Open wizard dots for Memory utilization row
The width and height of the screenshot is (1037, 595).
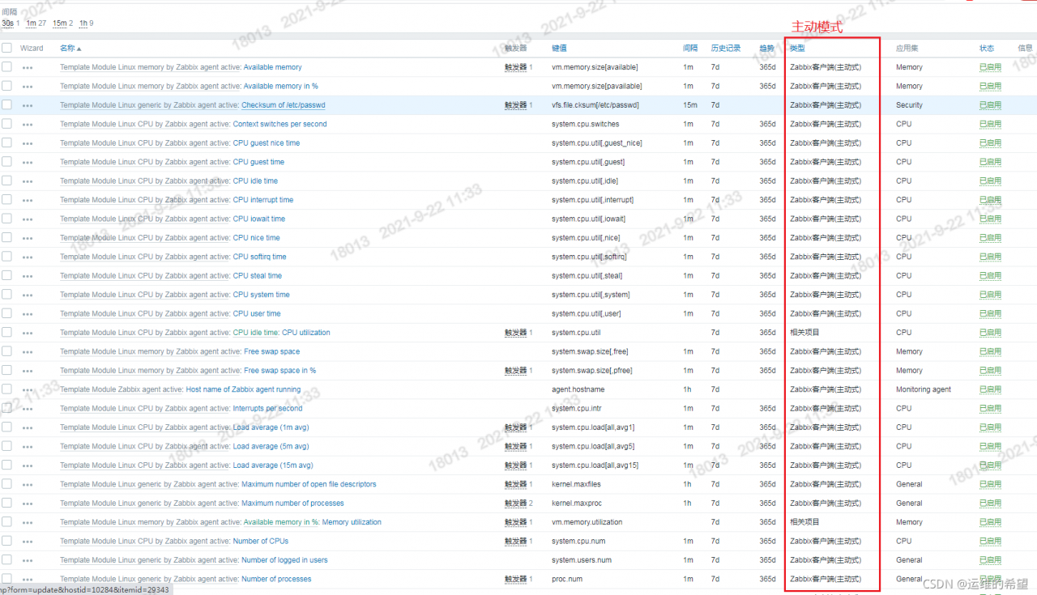[28, 523]
